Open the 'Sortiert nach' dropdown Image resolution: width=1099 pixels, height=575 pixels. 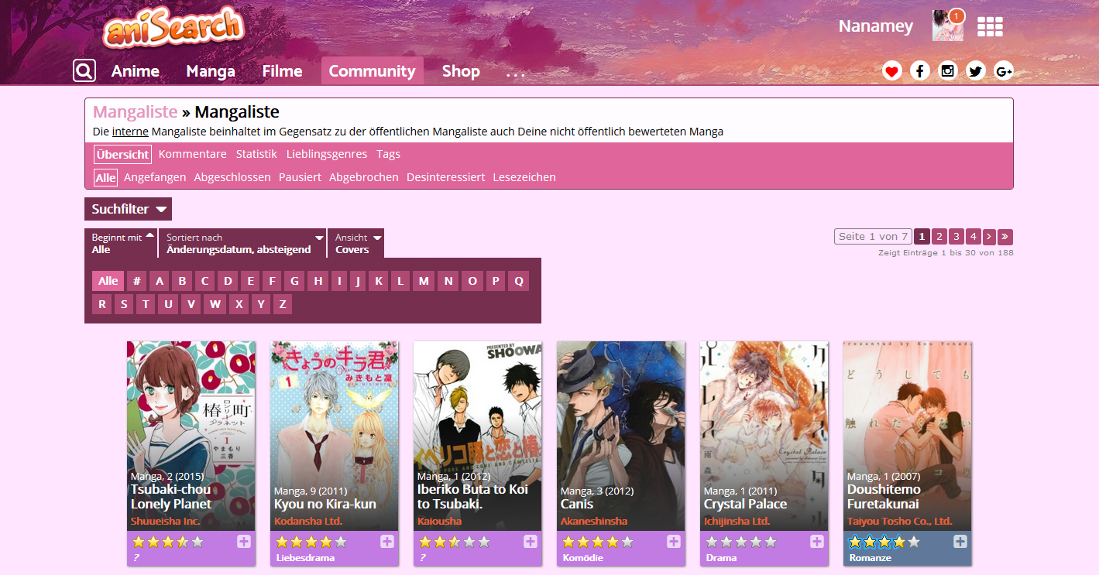[242, 243]
